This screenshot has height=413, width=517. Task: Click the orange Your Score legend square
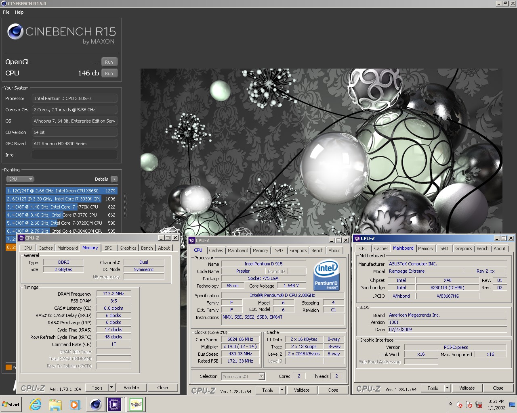tap(8, 367)
